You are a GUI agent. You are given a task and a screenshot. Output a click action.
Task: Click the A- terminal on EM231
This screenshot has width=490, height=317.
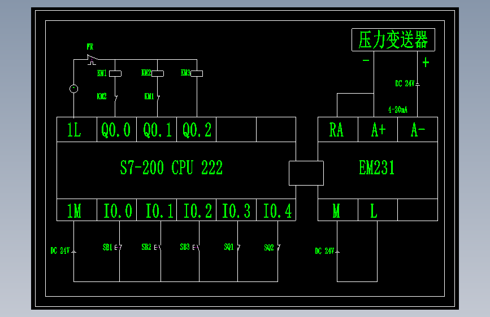click(x=418, y=130)
